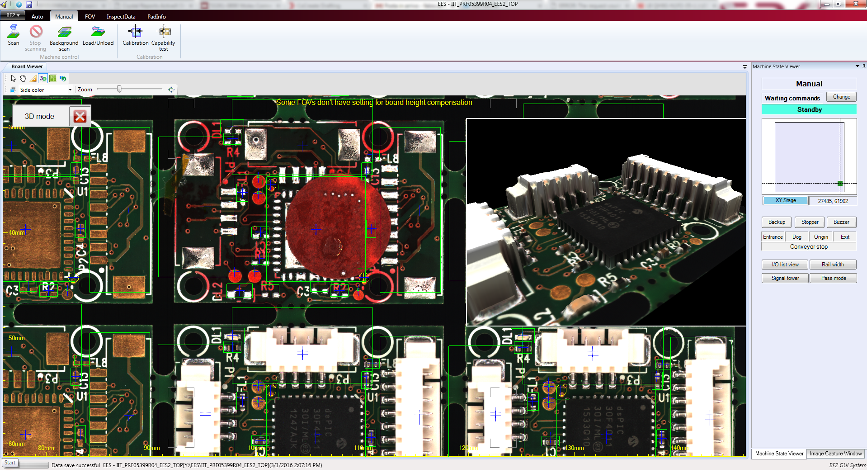The width and height of the screenshot is (867, 473).
Task: Switch to Image Capture Window tab
Action: pos(835,454)
